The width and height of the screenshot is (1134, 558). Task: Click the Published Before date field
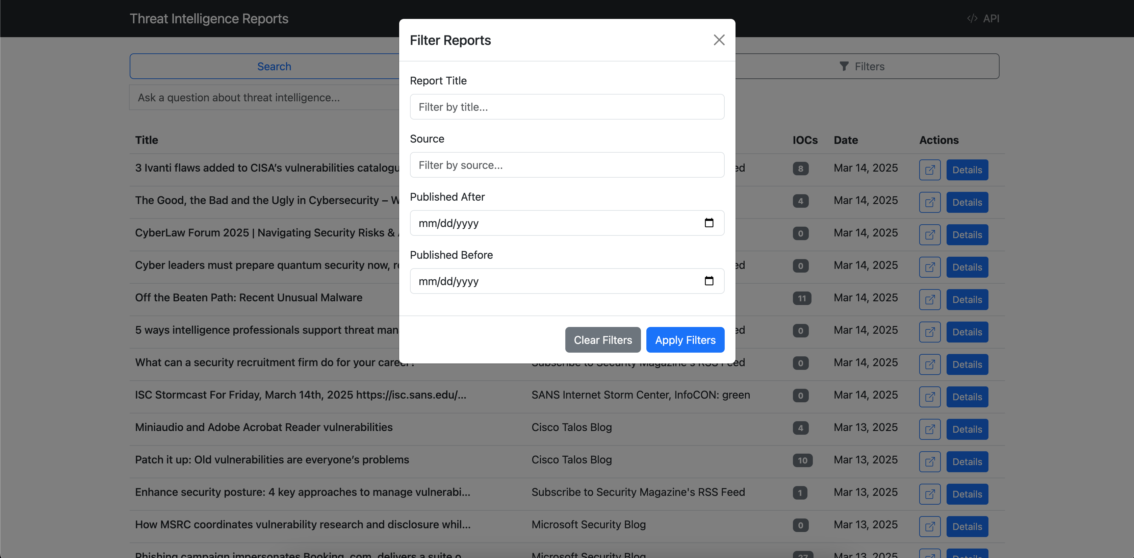click(550, 281)
